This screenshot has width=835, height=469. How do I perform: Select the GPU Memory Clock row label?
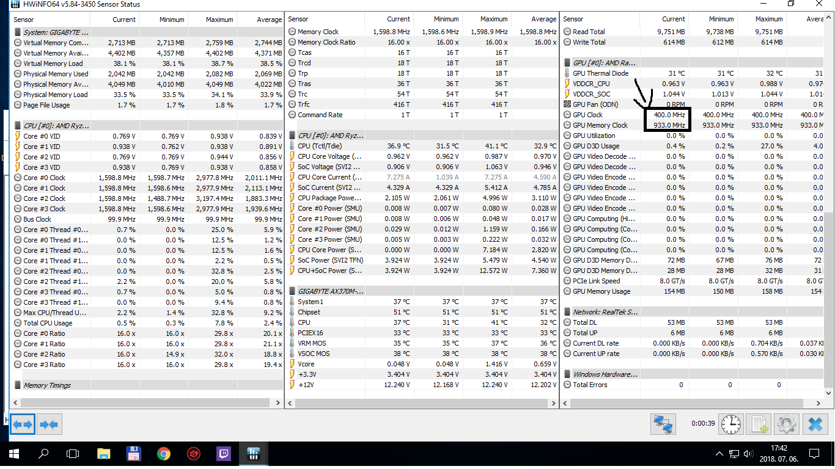click(600, 125)
